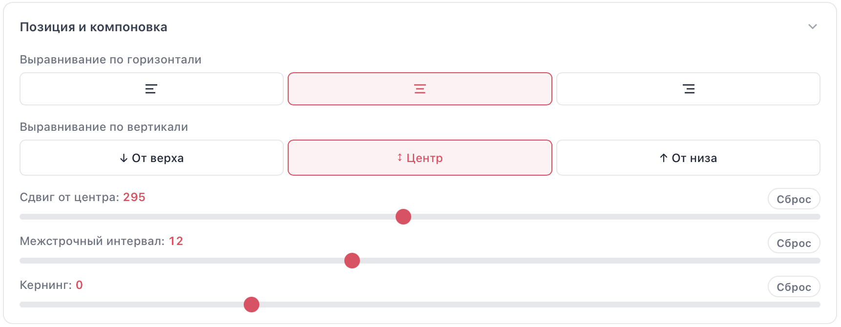The image size is (841, 327).
Task: Click the up arrow icon beside От низа
Action: click(663, 158)
